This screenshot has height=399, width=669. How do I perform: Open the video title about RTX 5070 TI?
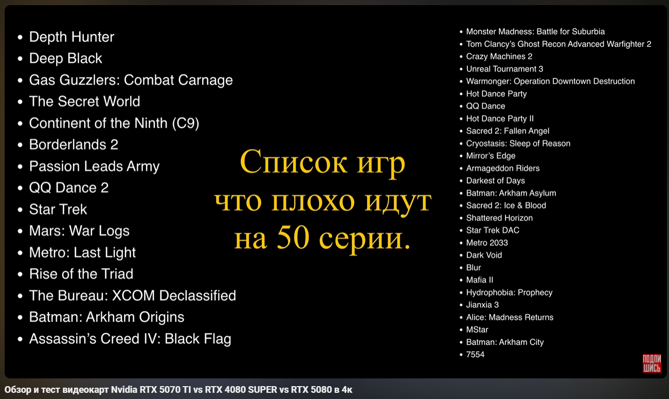click(x=178, y=390)
